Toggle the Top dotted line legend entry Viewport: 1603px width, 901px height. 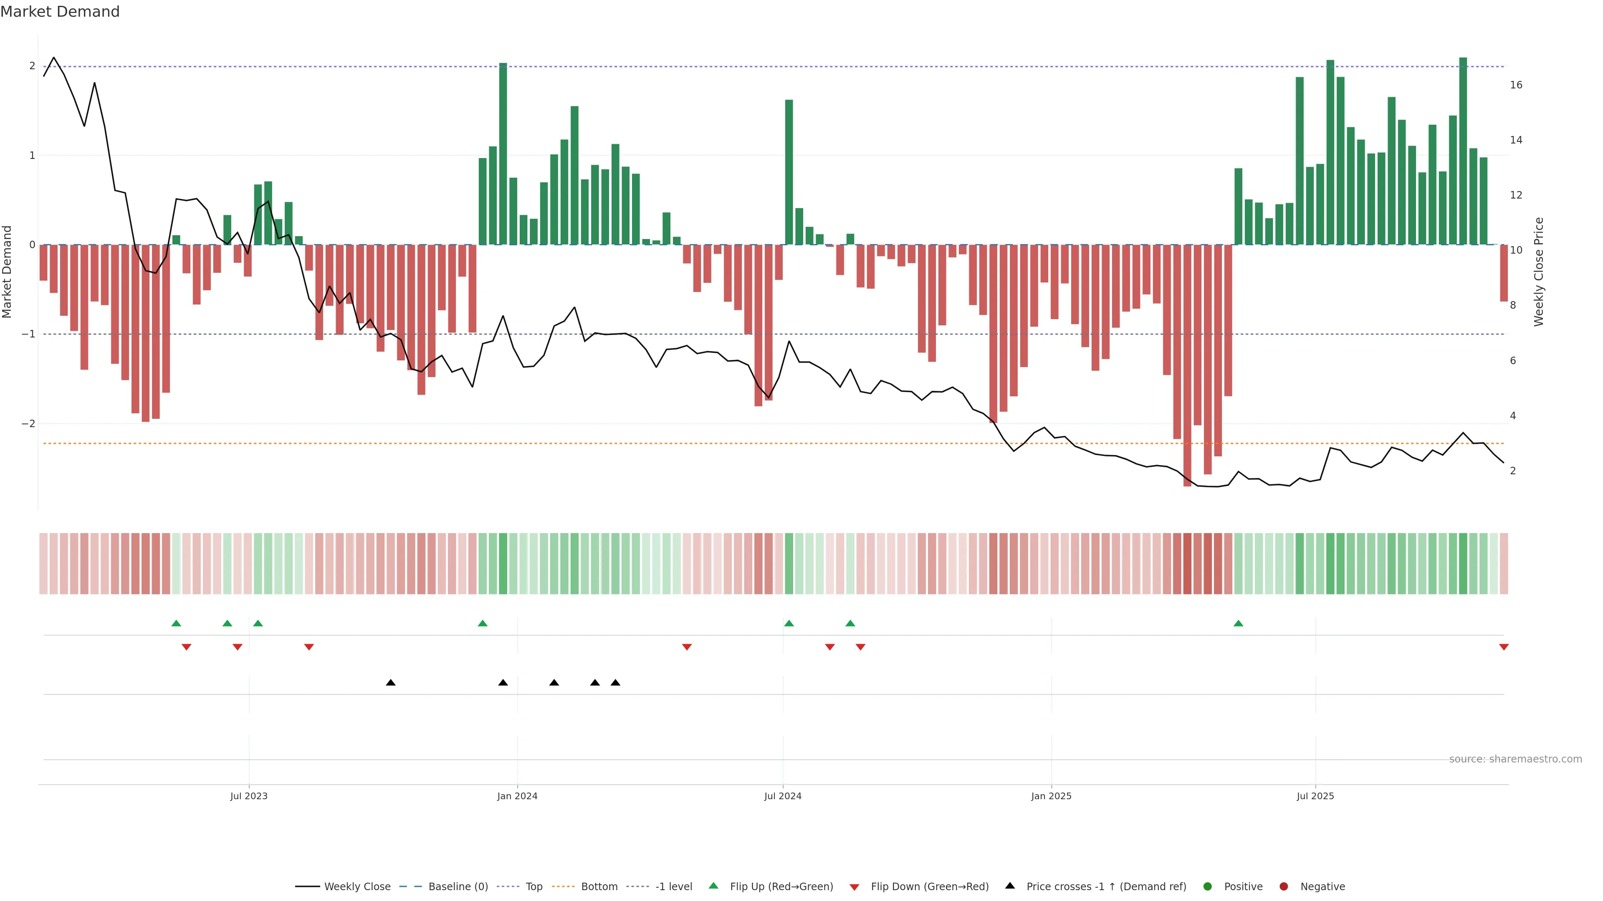point(533,886)
